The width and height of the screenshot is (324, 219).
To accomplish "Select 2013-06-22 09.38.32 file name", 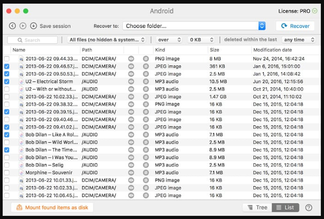I will (x=52, y=104).
